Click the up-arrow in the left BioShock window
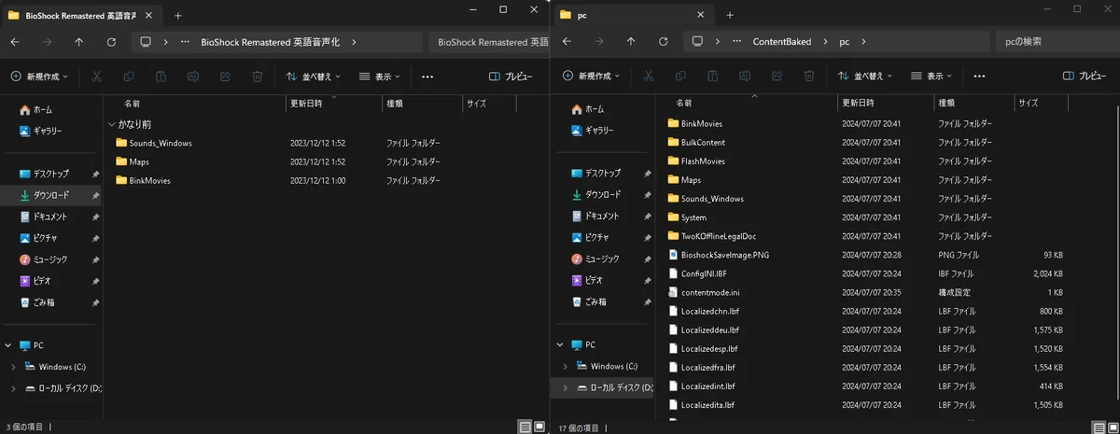Image resolution: width=1120 pixels, height=434 pixels. (x=78, y=42)
